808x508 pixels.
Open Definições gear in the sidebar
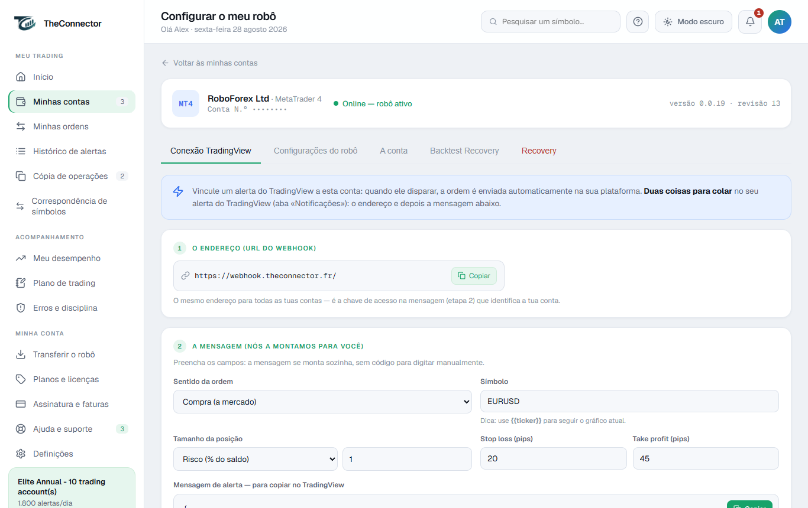[x=21, y=454]
